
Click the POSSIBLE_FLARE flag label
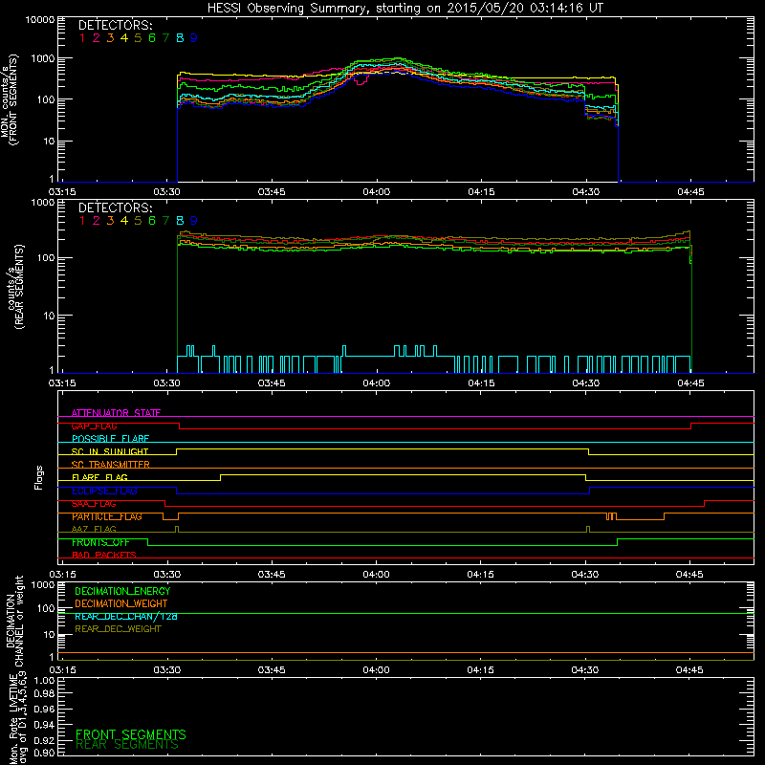(x=110, y=439)
